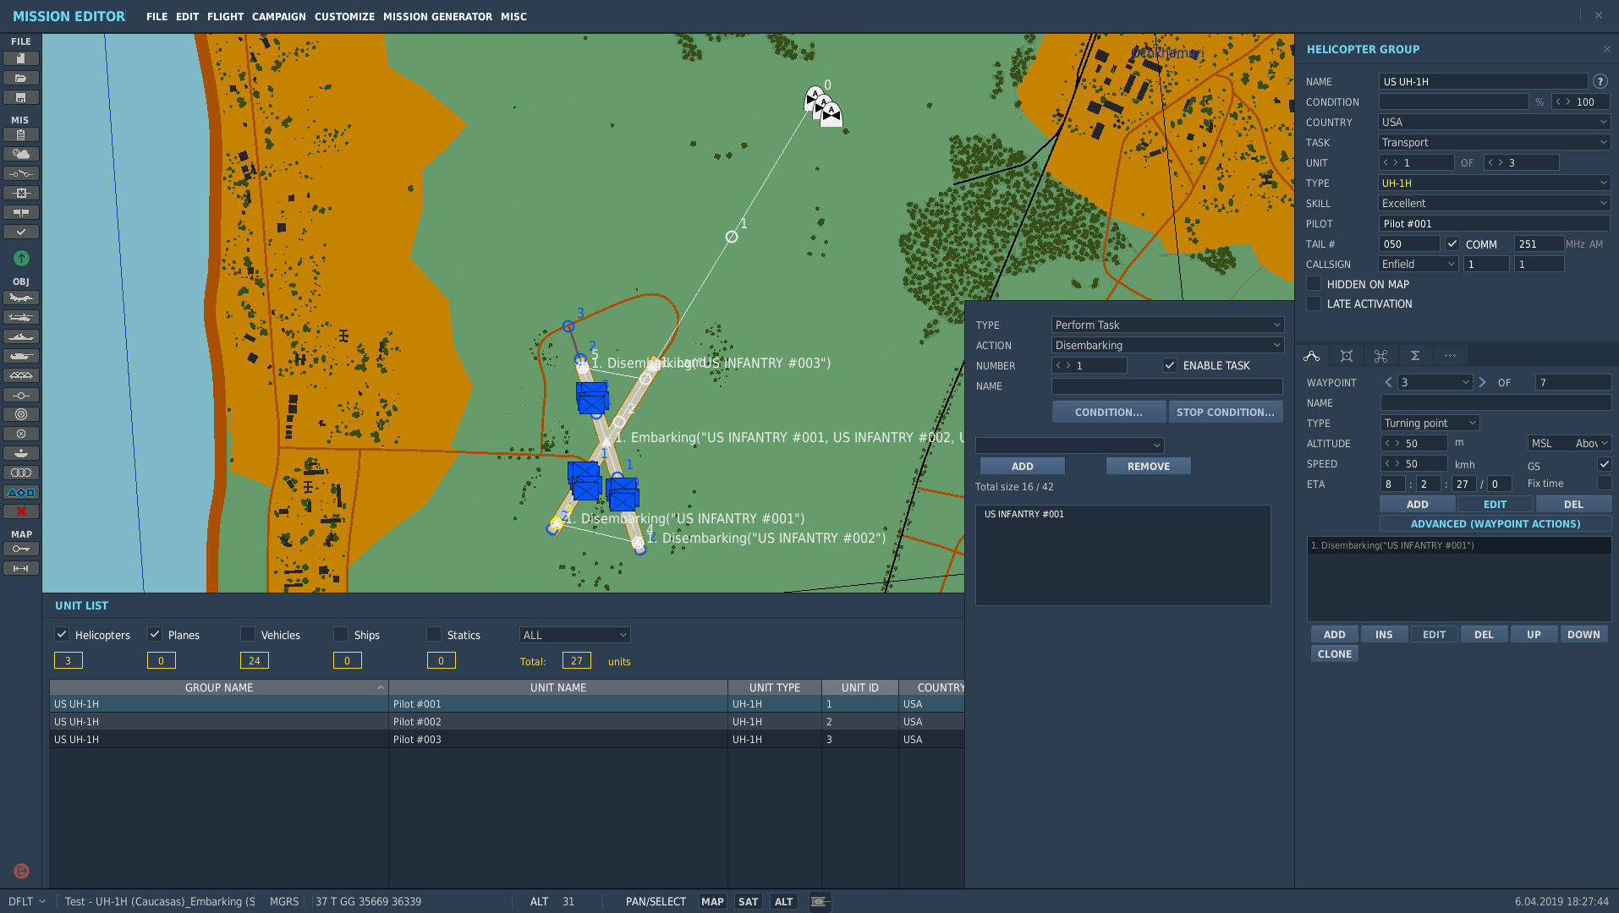Open the weather settings cloud icon
The height and width of the screenshot is (913, 1619).
pos(21,154)
